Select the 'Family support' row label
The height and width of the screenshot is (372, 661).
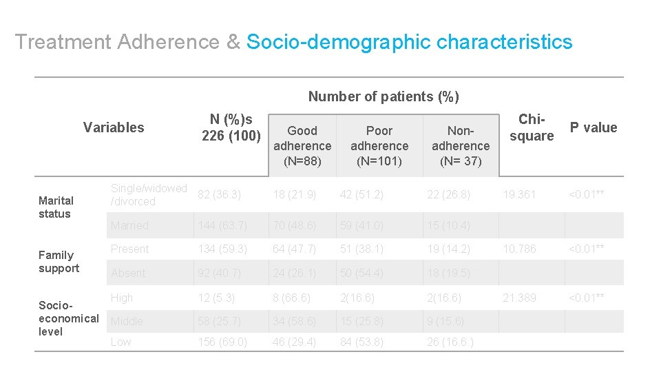(59, 262)
